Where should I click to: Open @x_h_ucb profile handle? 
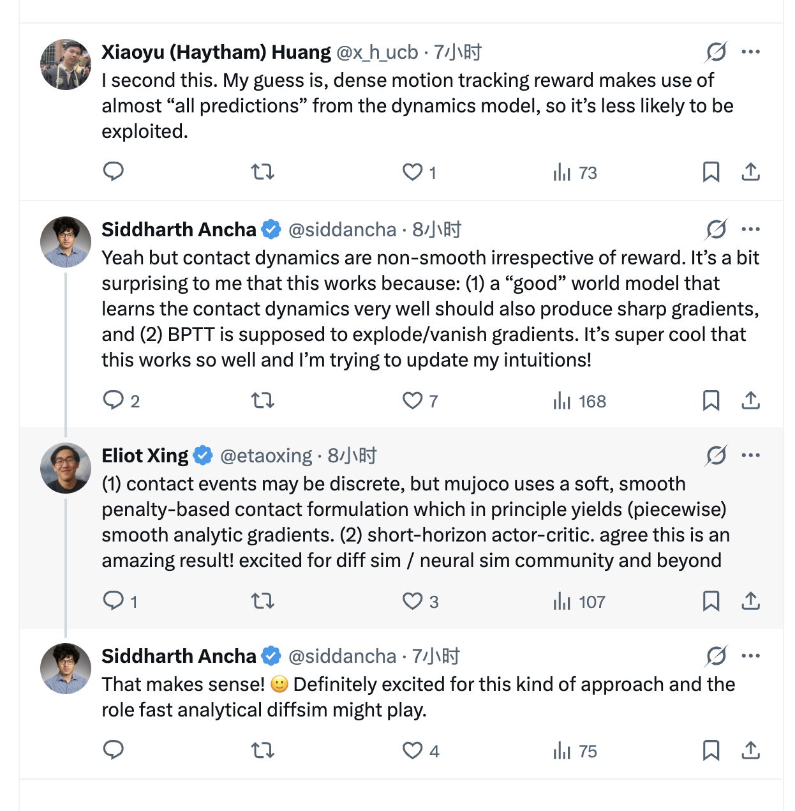[377, 52]
